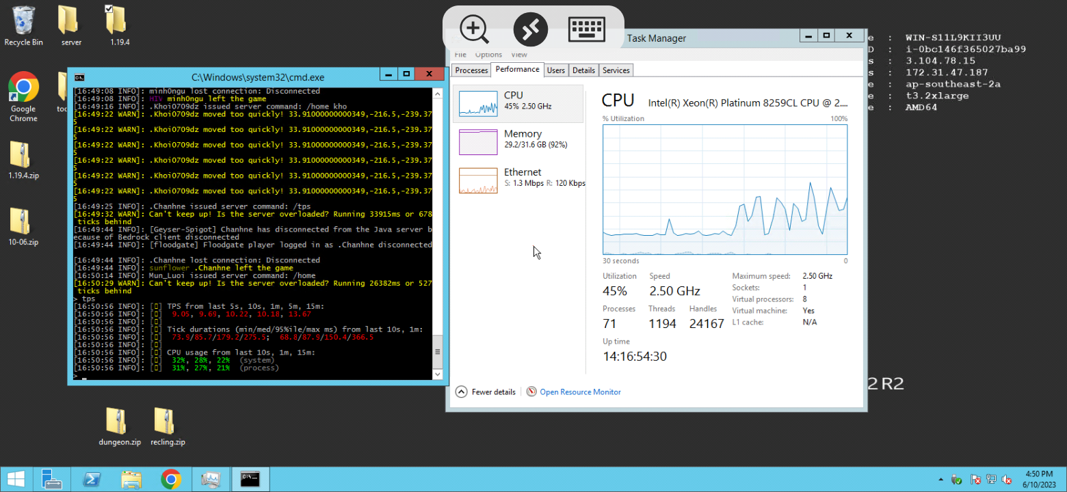The width and height of the screenshot is (1067, 492).
Task: Click the zoom magnifier icon in remote toolbar
Action: pyautogui.click(x=474, y=29)
